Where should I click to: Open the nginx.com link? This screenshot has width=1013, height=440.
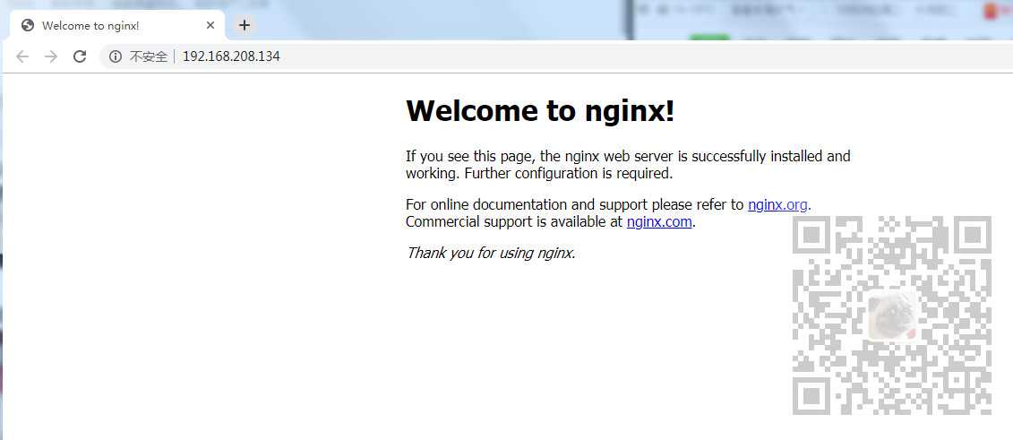(659, 222)
